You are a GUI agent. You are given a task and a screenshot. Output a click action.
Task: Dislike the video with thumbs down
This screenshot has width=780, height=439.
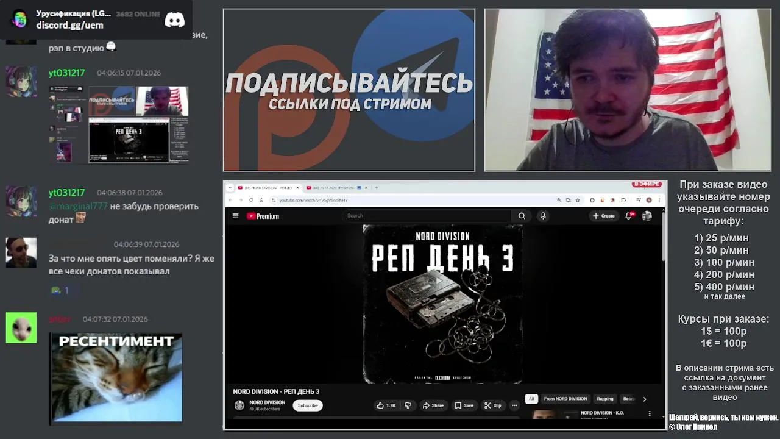tap(408, 405)
